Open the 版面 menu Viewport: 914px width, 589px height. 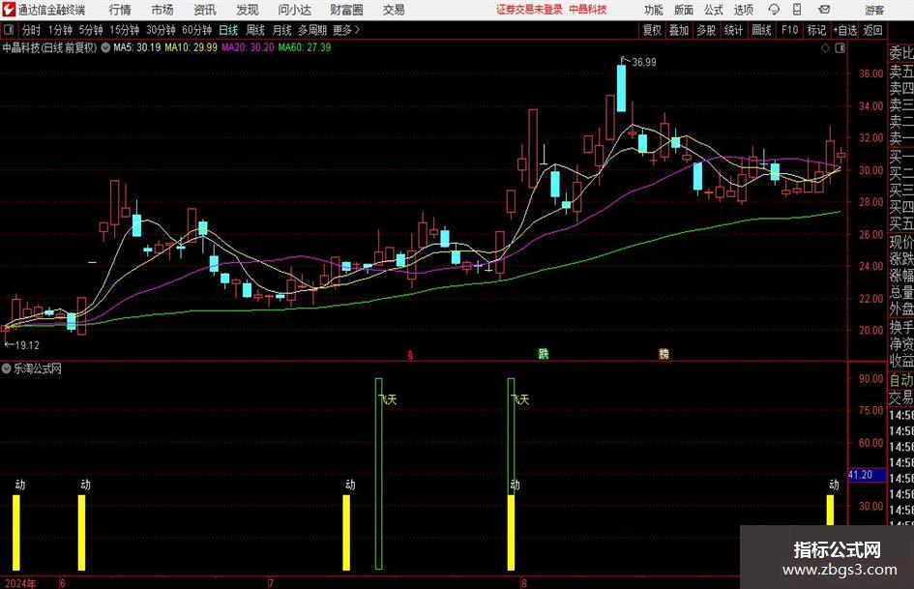coord(684,10)
